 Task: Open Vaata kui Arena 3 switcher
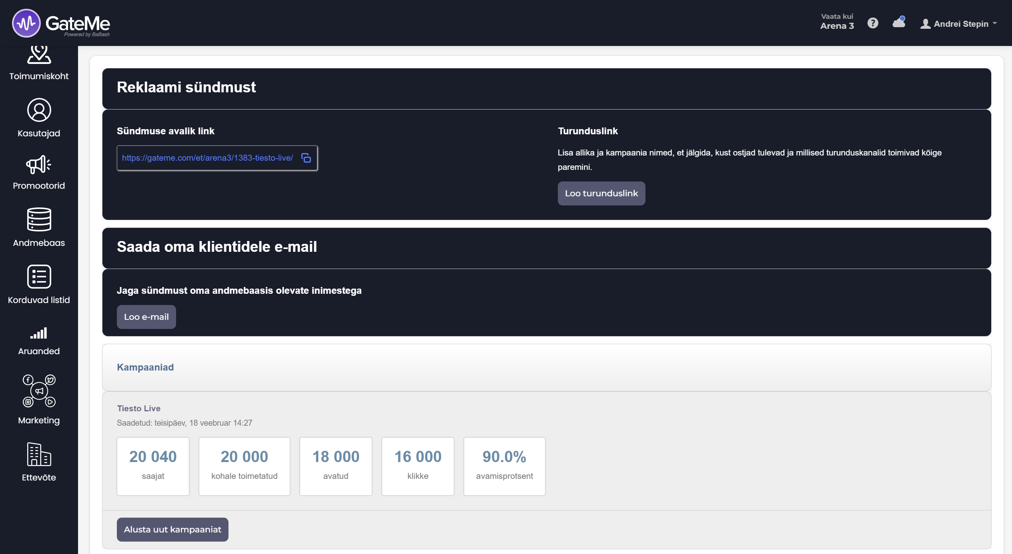pos(837,22)
